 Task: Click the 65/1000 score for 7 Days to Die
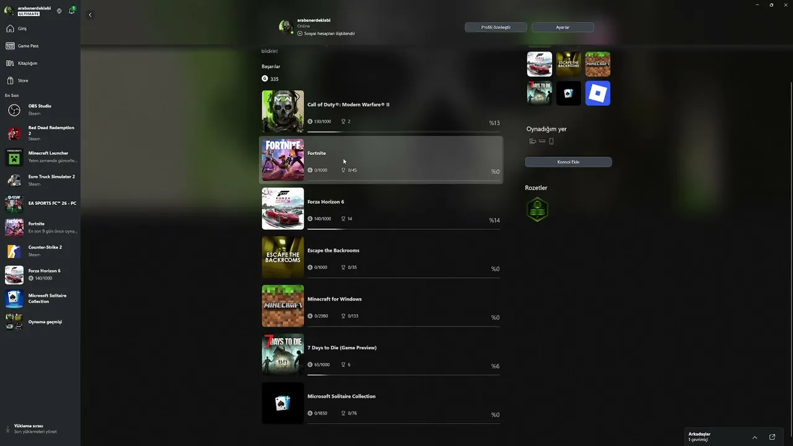point(319,365)
